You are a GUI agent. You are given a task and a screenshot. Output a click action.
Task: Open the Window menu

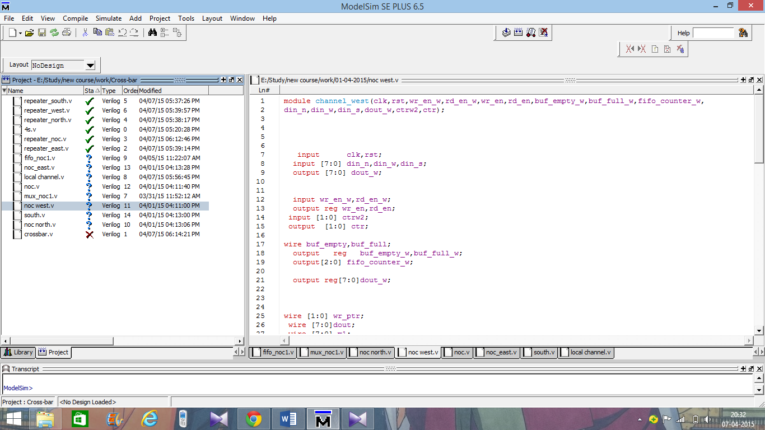[x=242, y=18]
